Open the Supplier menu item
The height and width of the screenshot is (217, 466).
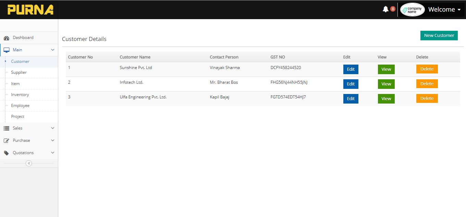pos(18,72)
